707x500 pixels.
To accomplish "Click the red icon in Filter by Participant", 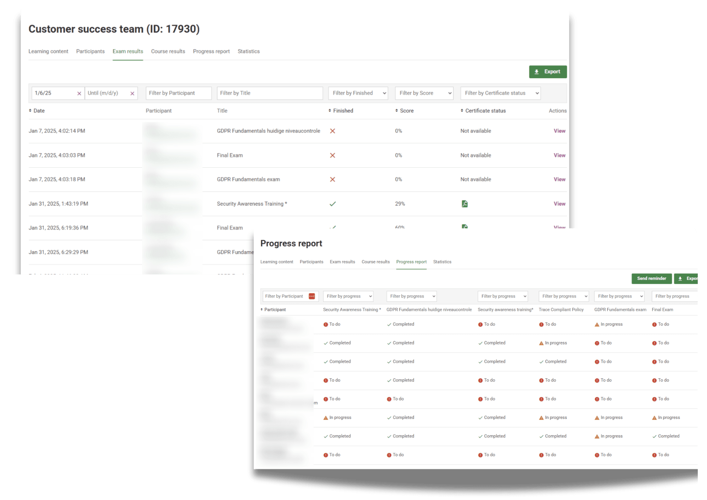I will pos(312,296).
